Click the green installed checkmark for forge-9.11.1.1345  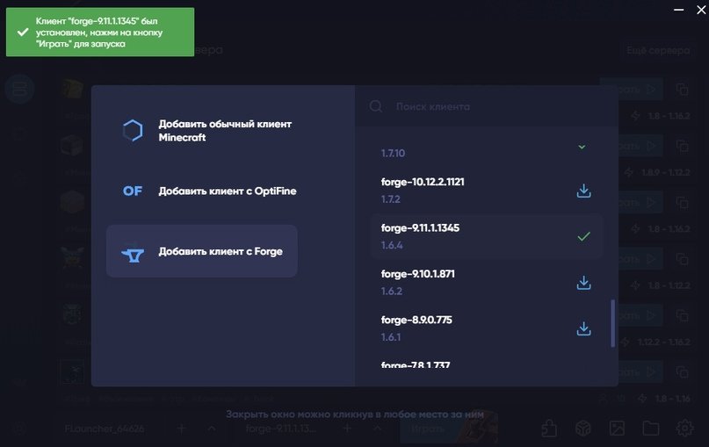point(583,236)
